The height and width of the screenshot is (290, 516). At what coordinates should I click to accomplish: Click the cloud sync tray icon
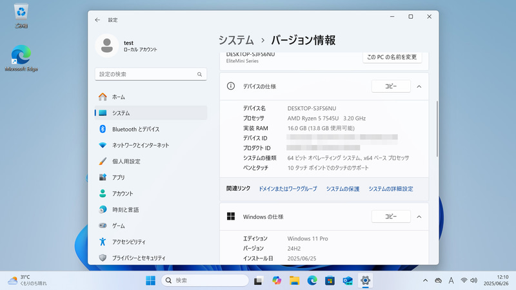click(x=438, y=280)
